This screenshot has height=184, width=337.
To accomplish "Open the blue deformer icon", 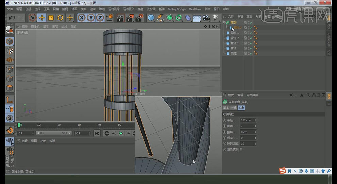I will point(188,18).
